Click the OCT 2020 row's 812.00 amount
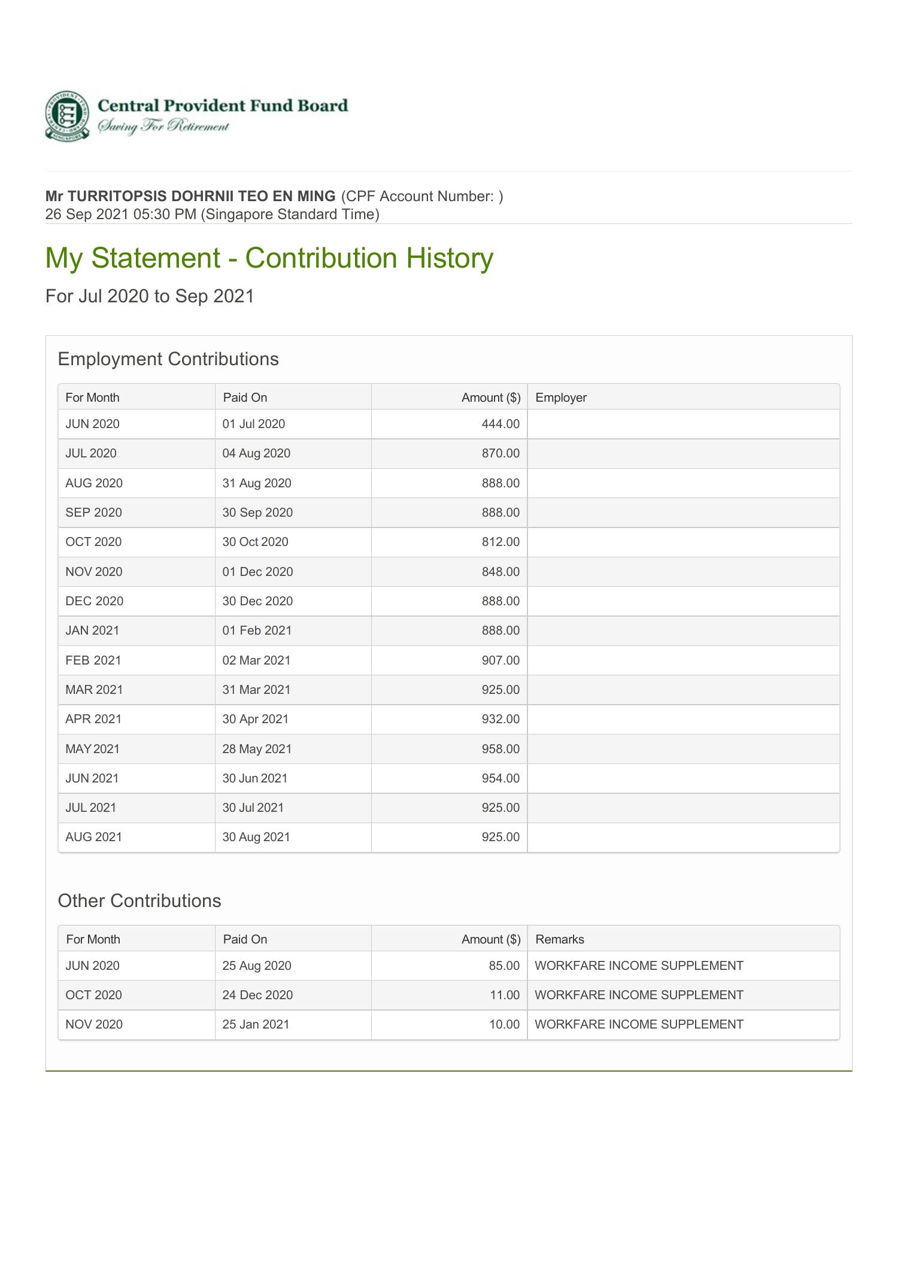Viewport: 898px width, 1271px height. coord(500,542)
